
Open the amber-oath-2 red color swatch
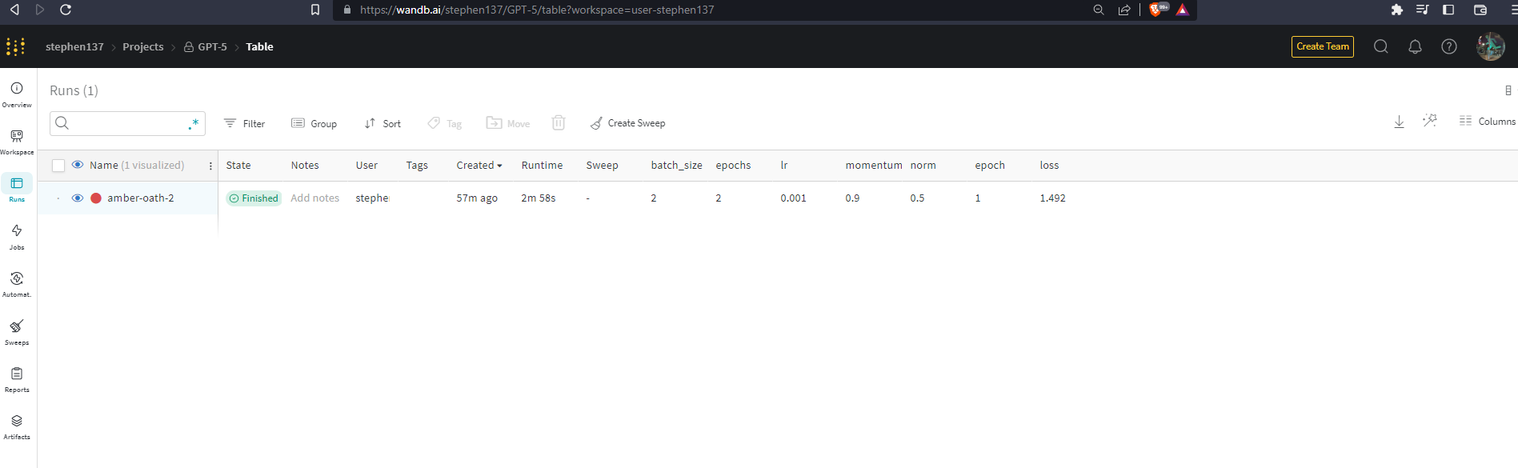pyautogui.click(x=96, y=198)
